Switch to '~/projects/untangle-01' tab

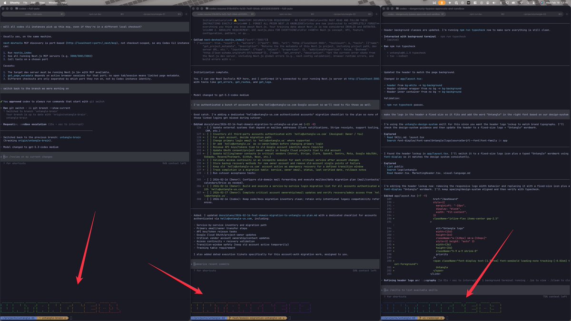[155, 14]
